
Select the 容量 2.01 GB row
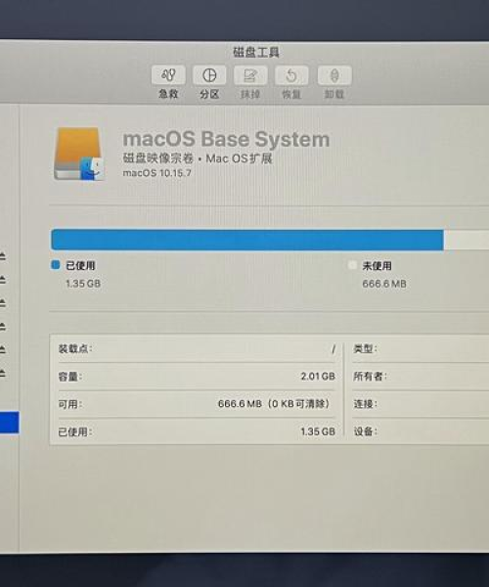(x=197, y=377)
